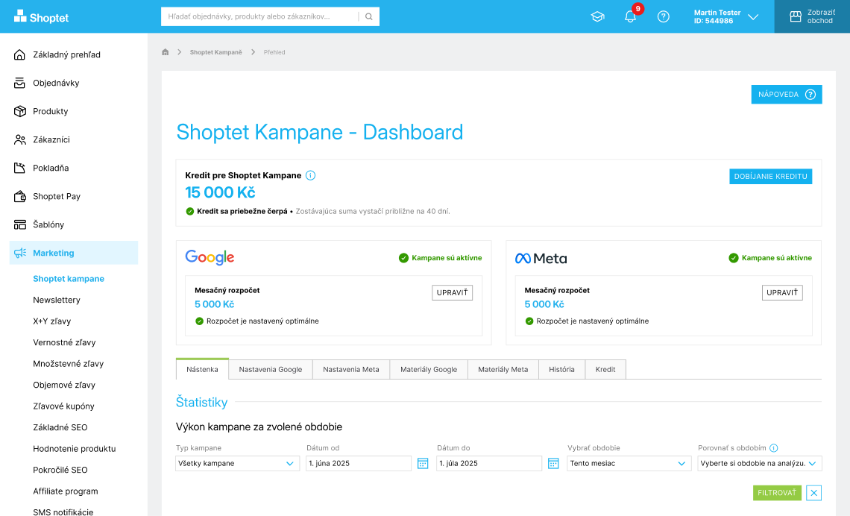The image size is (850, 516).
Task: Click Google's 5 000 Kč monthly budget value
Action: [x=215, y=304]
